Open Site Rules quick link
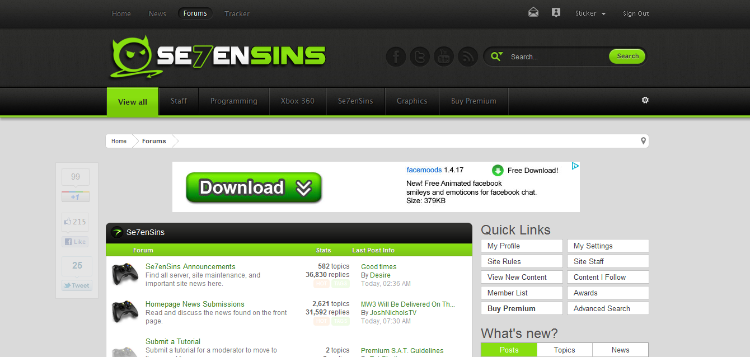 (522, 261)
